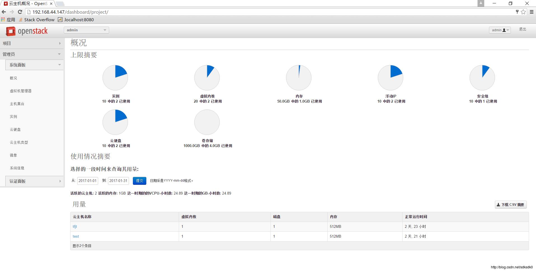The image size is (536, 272).
Task: Open the admin user menu dropdown
Action: click(500, 30)
